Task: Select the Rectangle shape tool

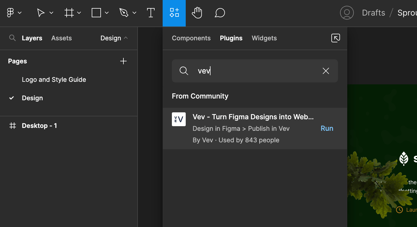Action: (x=96, y=13)
